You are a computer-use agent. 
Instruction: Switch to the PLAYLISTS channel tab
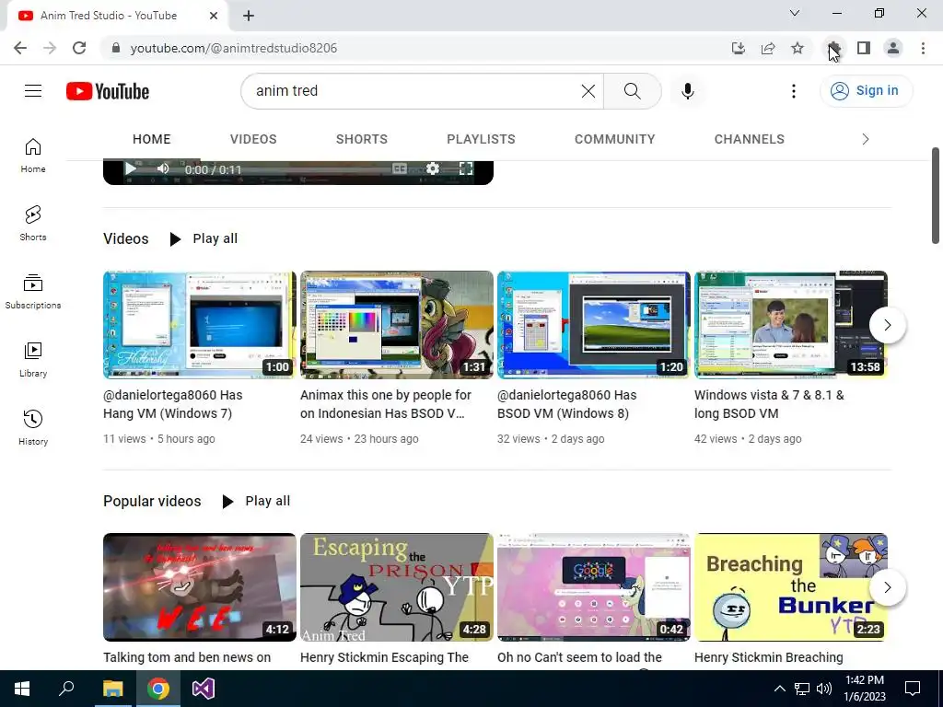[x=481, y=139]
